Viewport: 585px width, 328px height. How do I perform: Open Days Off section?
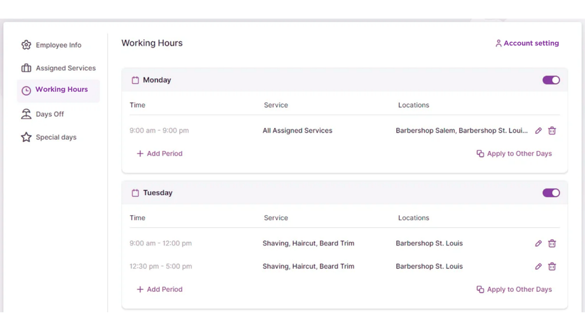(x=50, y=114)
